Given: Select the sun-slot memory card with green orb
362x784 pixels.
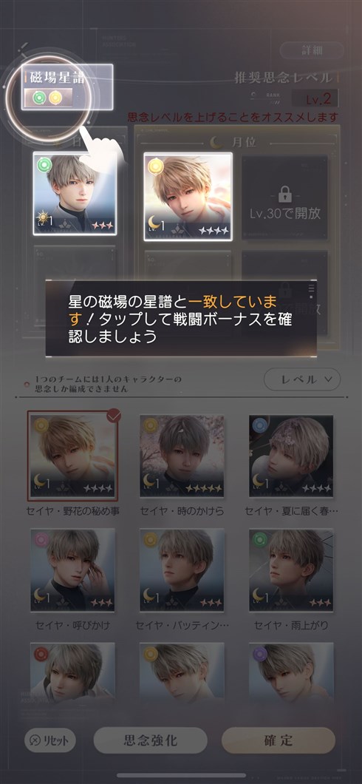Looking at the screenshot, I should (x=75, y=194).
